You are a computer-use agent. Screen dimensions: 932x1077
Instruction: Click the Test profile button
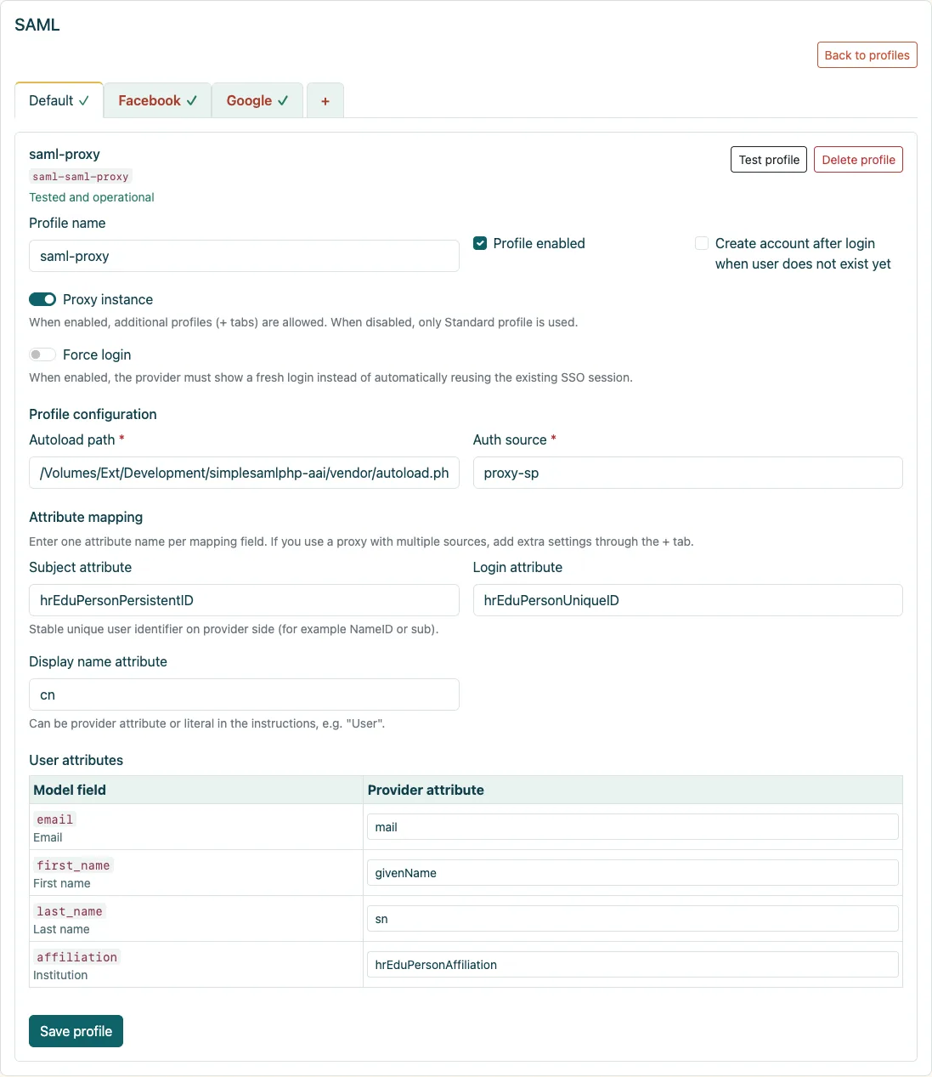point(769,160)
